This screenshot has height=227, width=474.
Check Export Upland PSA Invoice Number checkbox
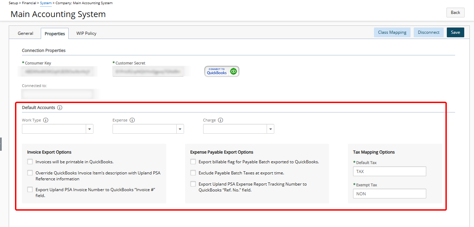[x=30, y=190]
